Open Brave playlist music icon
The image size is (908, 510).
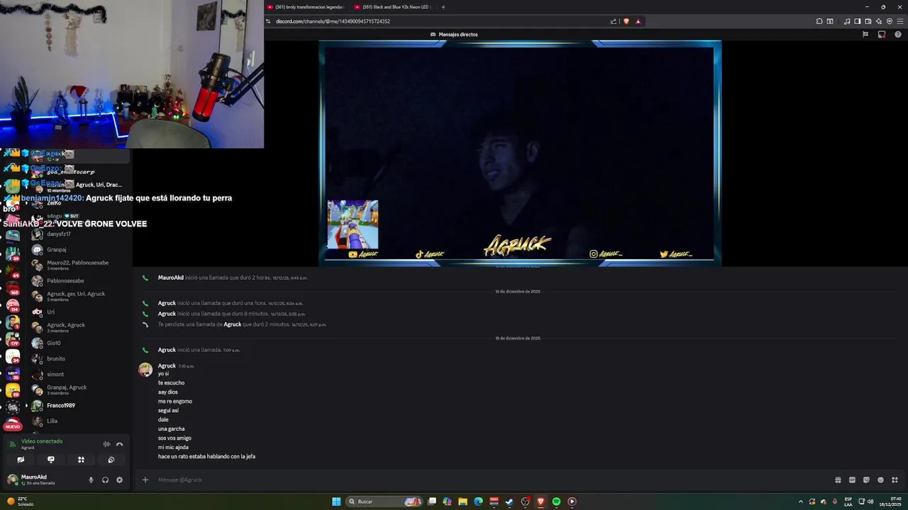[847, 21]
